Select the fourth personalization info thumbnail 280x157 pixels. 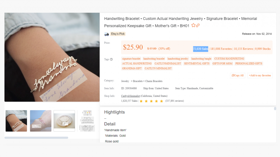click(x=87, y=121)
